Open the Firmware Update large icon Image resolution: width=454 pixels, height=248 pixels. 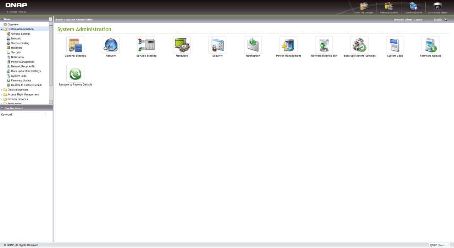[x=430, y=45]
